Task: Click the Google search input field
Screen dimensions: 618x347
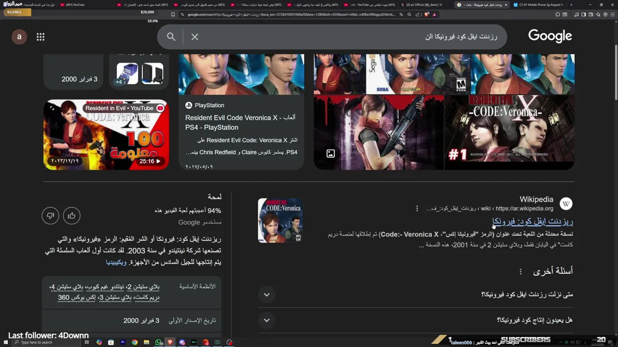Action: coord(348,37)
